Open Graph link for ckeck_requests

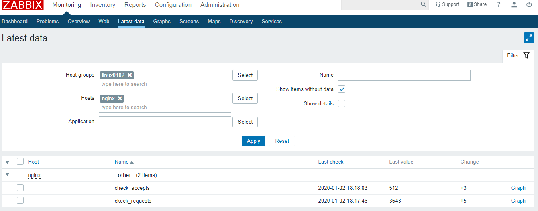click(x=518, y=201)
